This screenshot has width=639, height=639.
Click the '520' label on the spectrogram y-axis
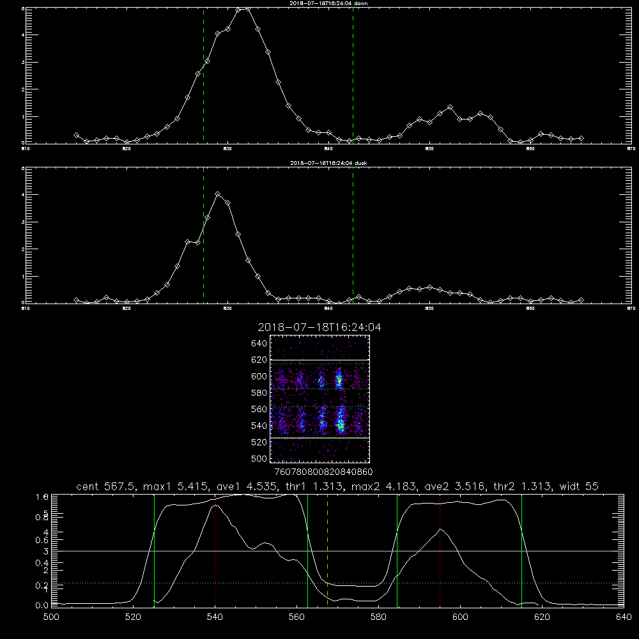click(x=259, y=442)
